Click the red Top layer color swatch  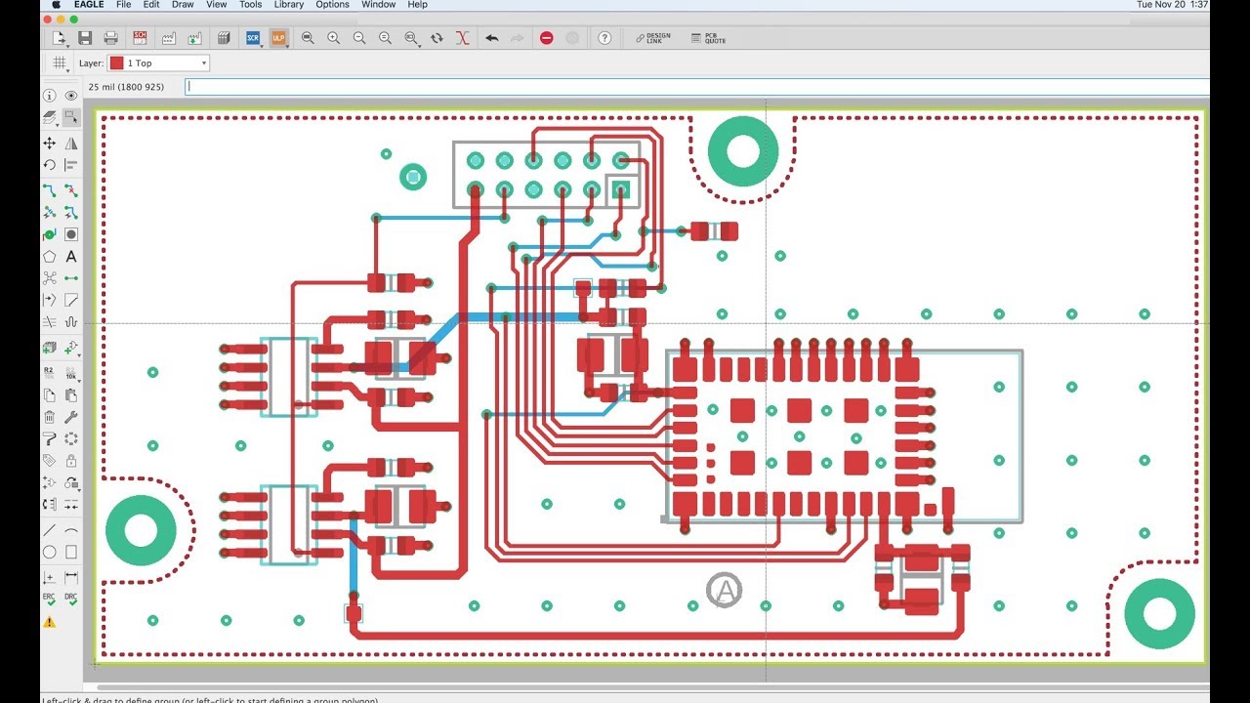(x=117, y=63)
